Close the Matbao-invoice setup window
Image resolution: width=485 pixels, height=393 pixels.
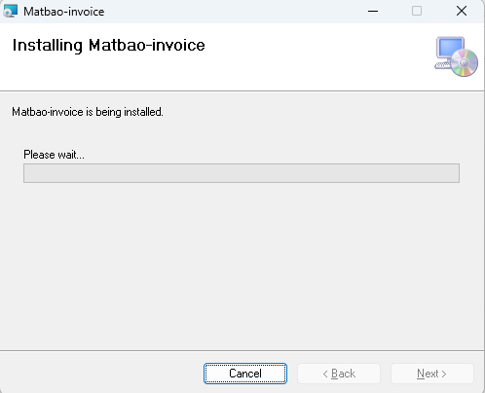(462, 11)
